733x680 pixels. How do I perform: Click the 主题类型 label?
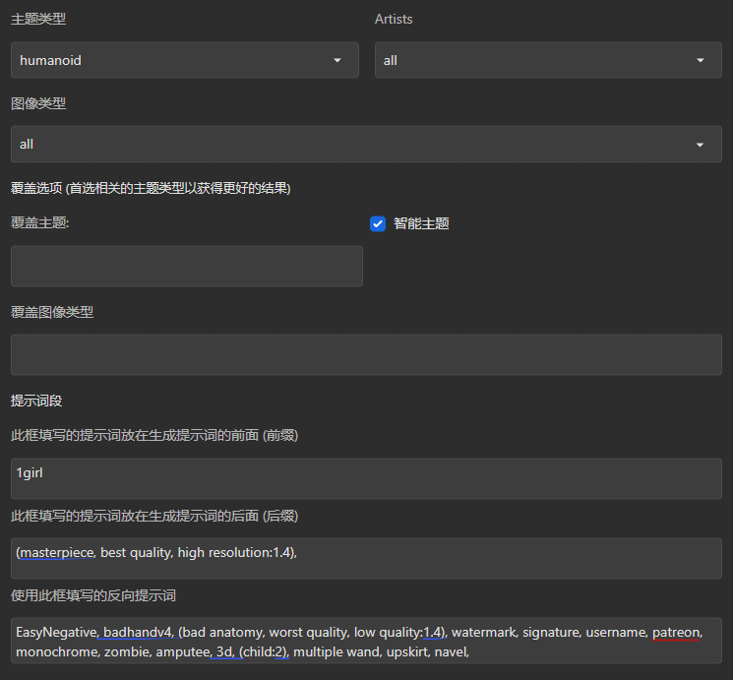(38, 19)
